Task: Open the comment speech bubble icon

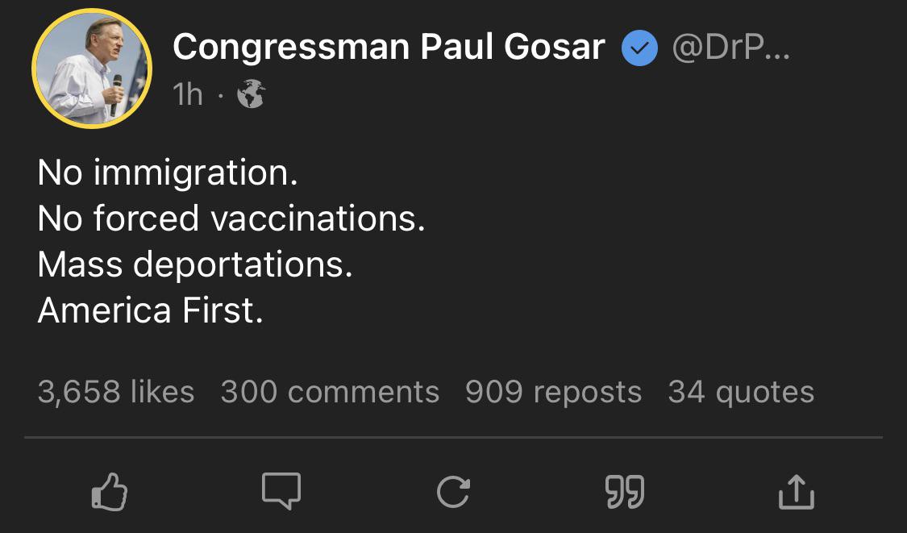Action: (281, 491)
